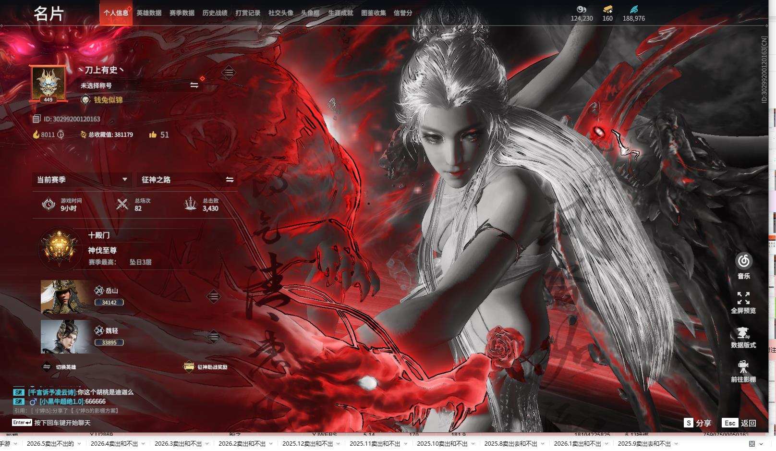
Task: Click the thumbs-up like icon beside 51
Action: pyautogui.click(x=153, y=134)
